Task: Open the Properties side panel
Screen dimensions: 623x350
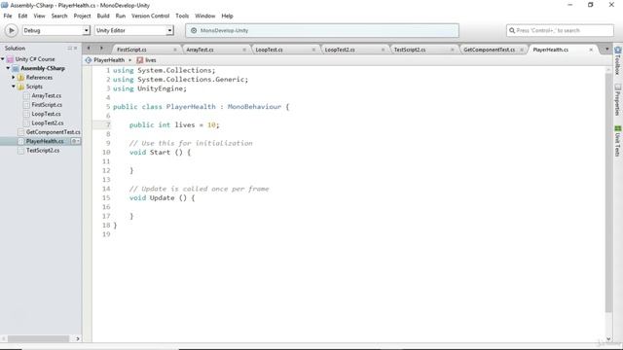Action: [618, 99]
